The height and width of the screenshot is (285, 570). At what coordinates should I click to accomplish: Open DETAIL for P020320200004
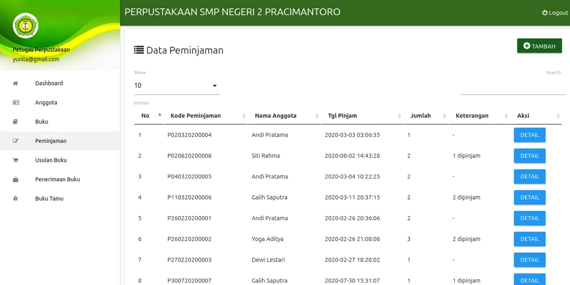point(530,135)
